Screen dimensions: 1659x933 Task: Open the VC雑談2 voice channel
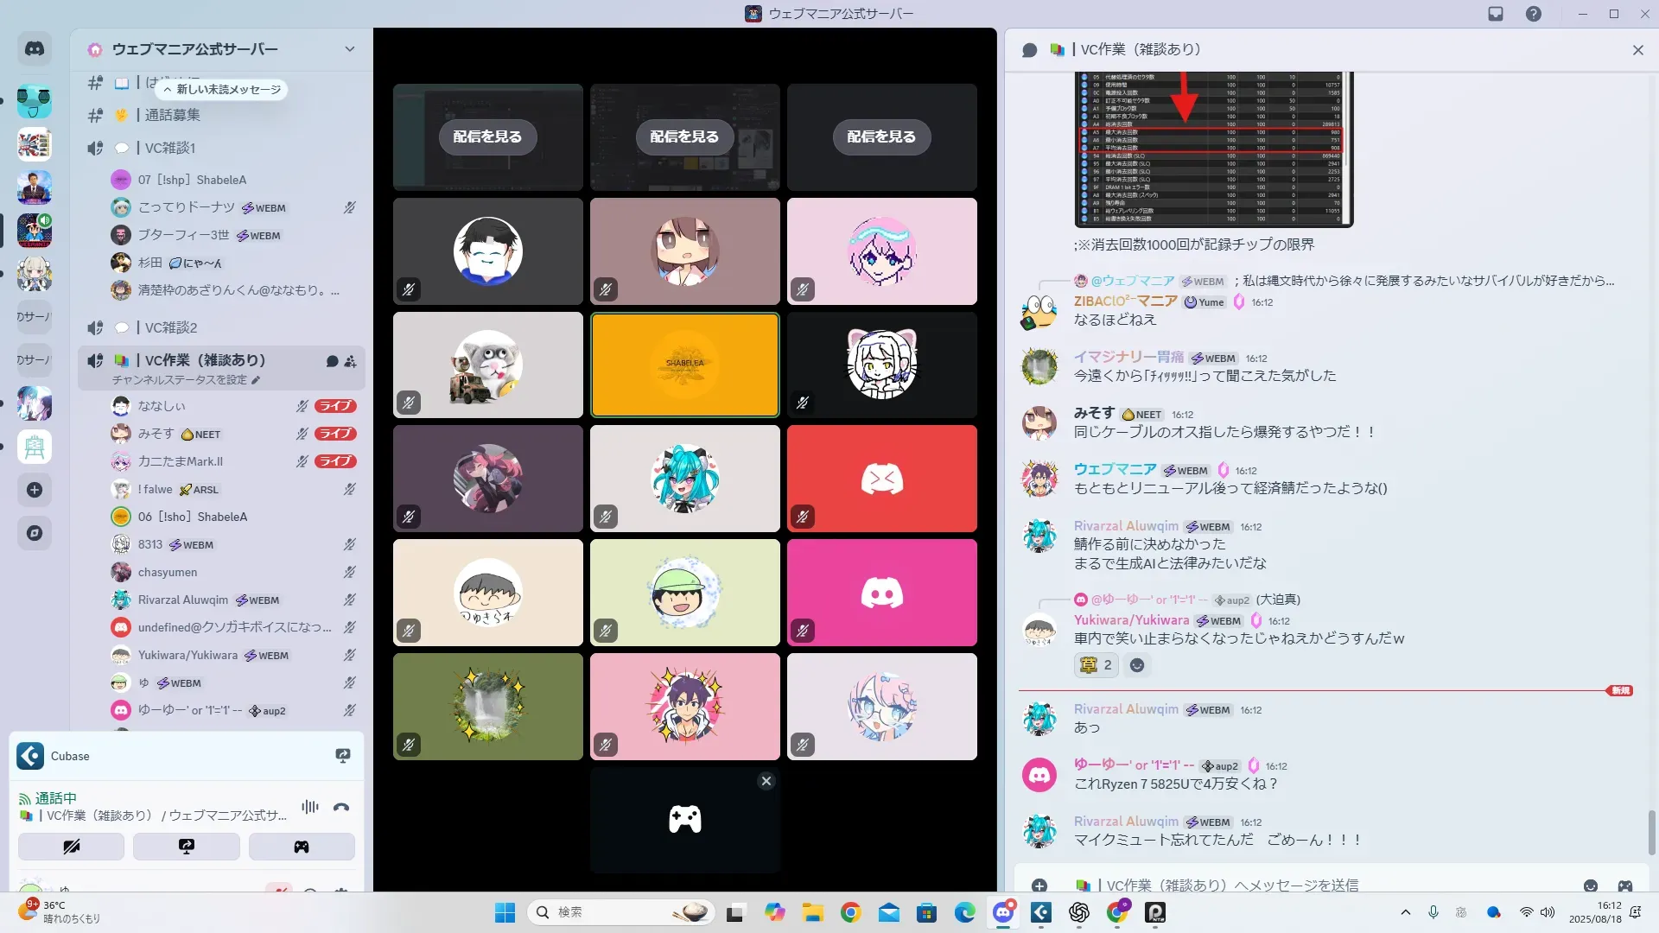tap(171, 327)
